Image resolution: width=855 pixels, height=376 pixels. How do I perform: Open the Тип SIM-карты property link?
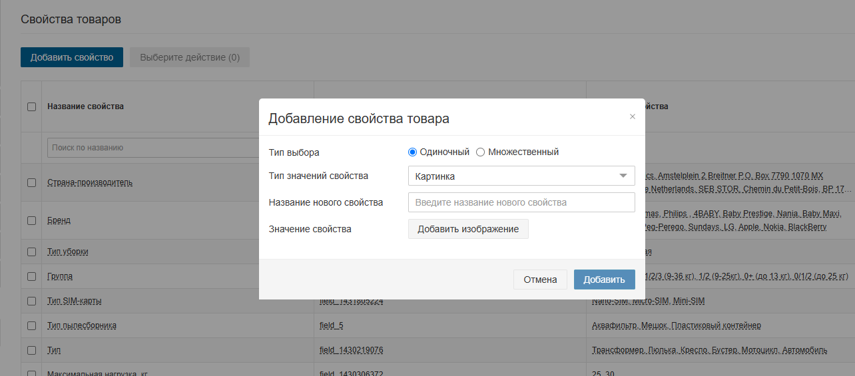[x=75, y=301]
